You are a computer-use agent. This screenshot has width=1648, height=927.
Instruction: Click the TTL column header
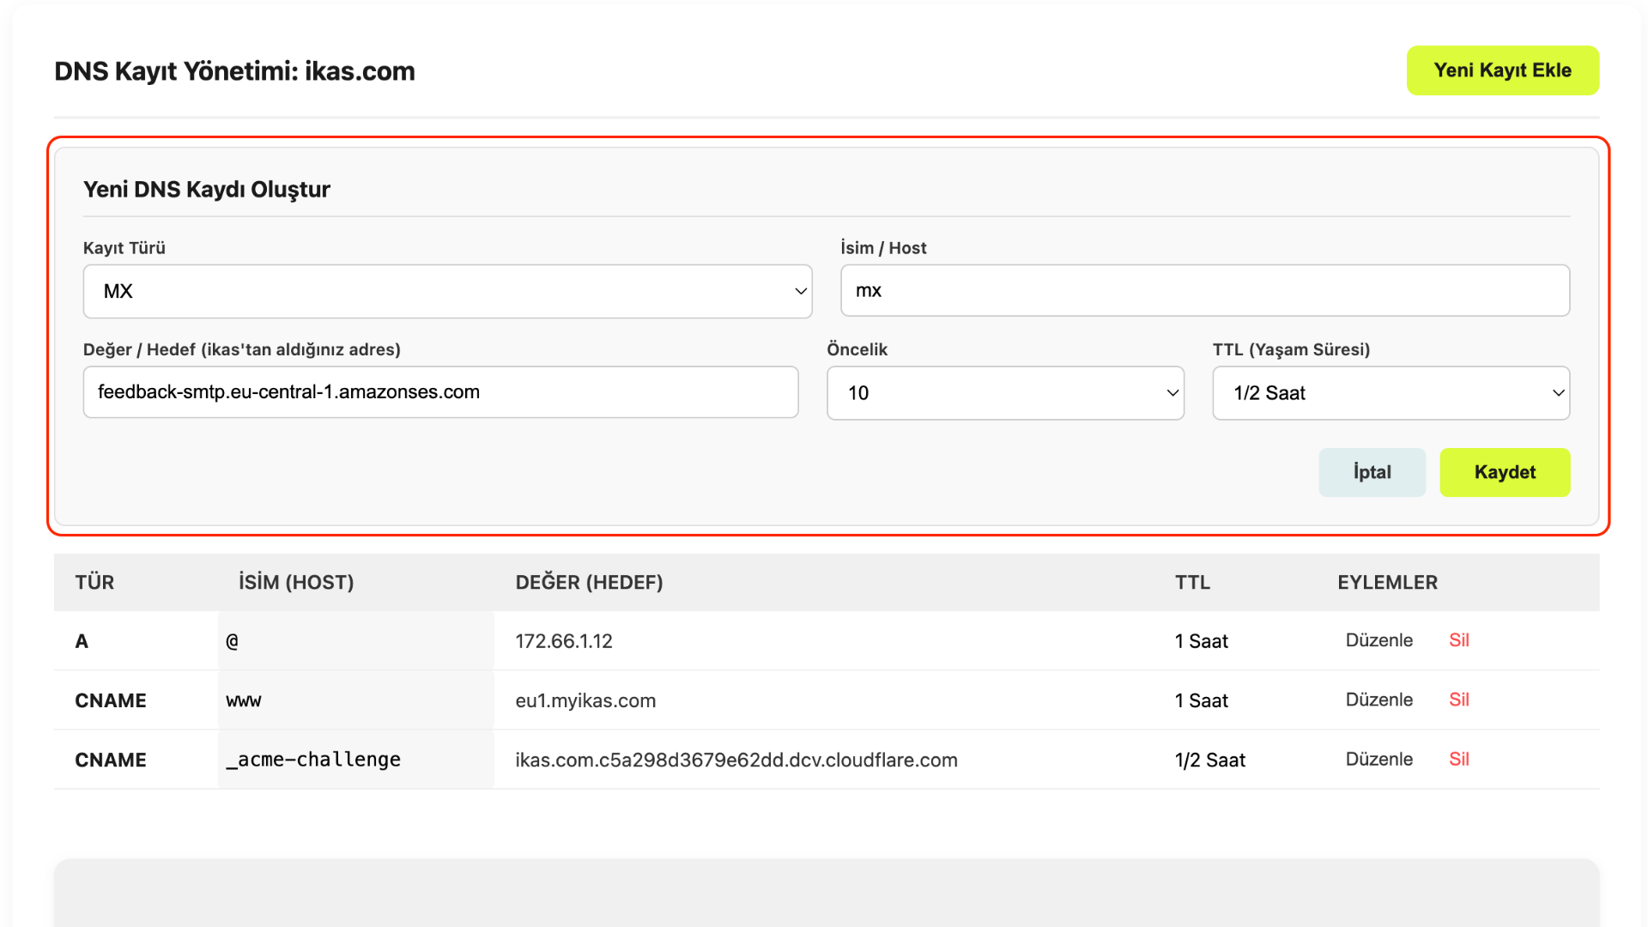pos(1192,582)
